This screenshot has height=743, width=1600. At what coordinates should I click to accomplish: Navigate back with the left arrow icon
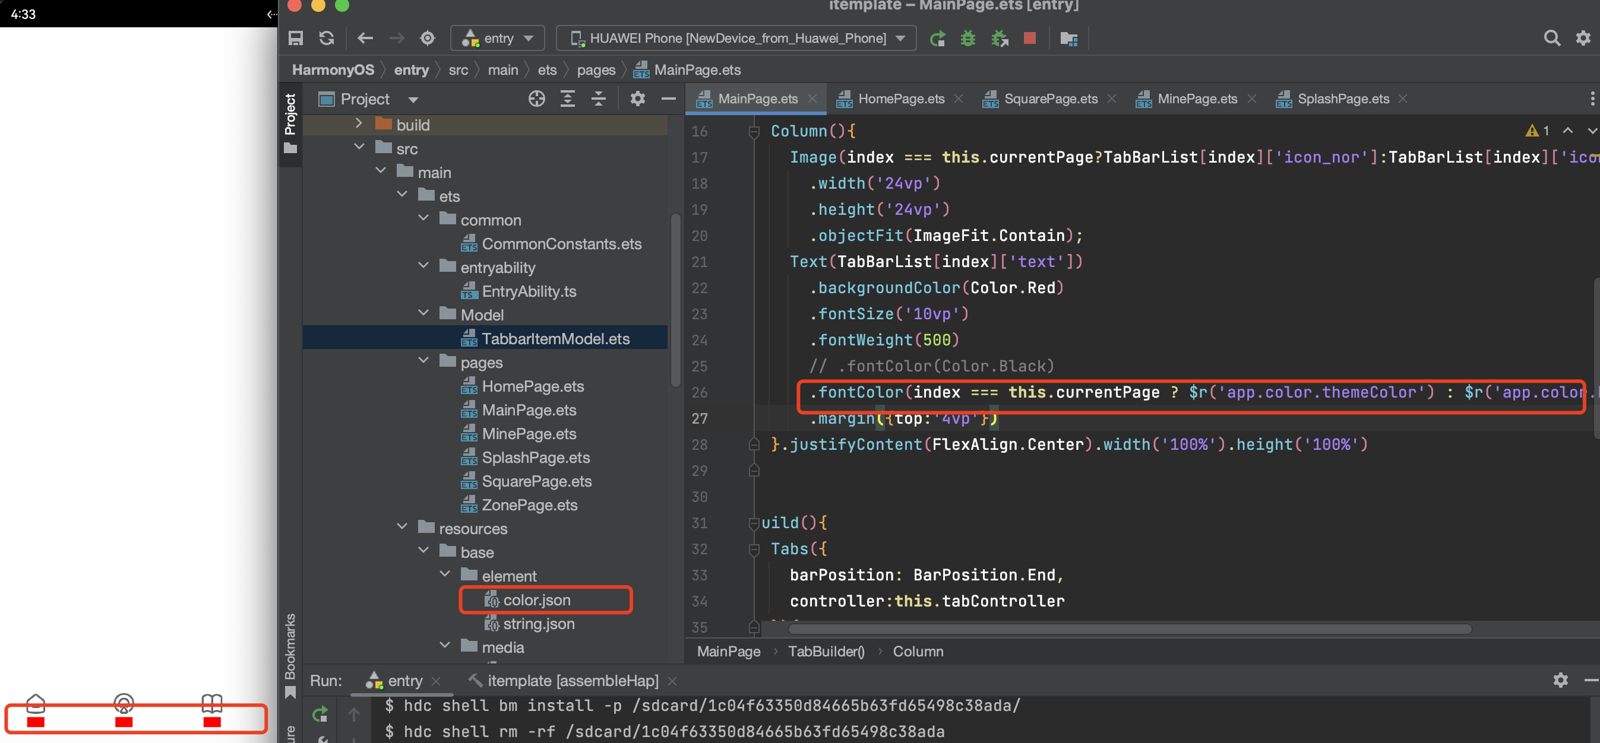point(365,39)
